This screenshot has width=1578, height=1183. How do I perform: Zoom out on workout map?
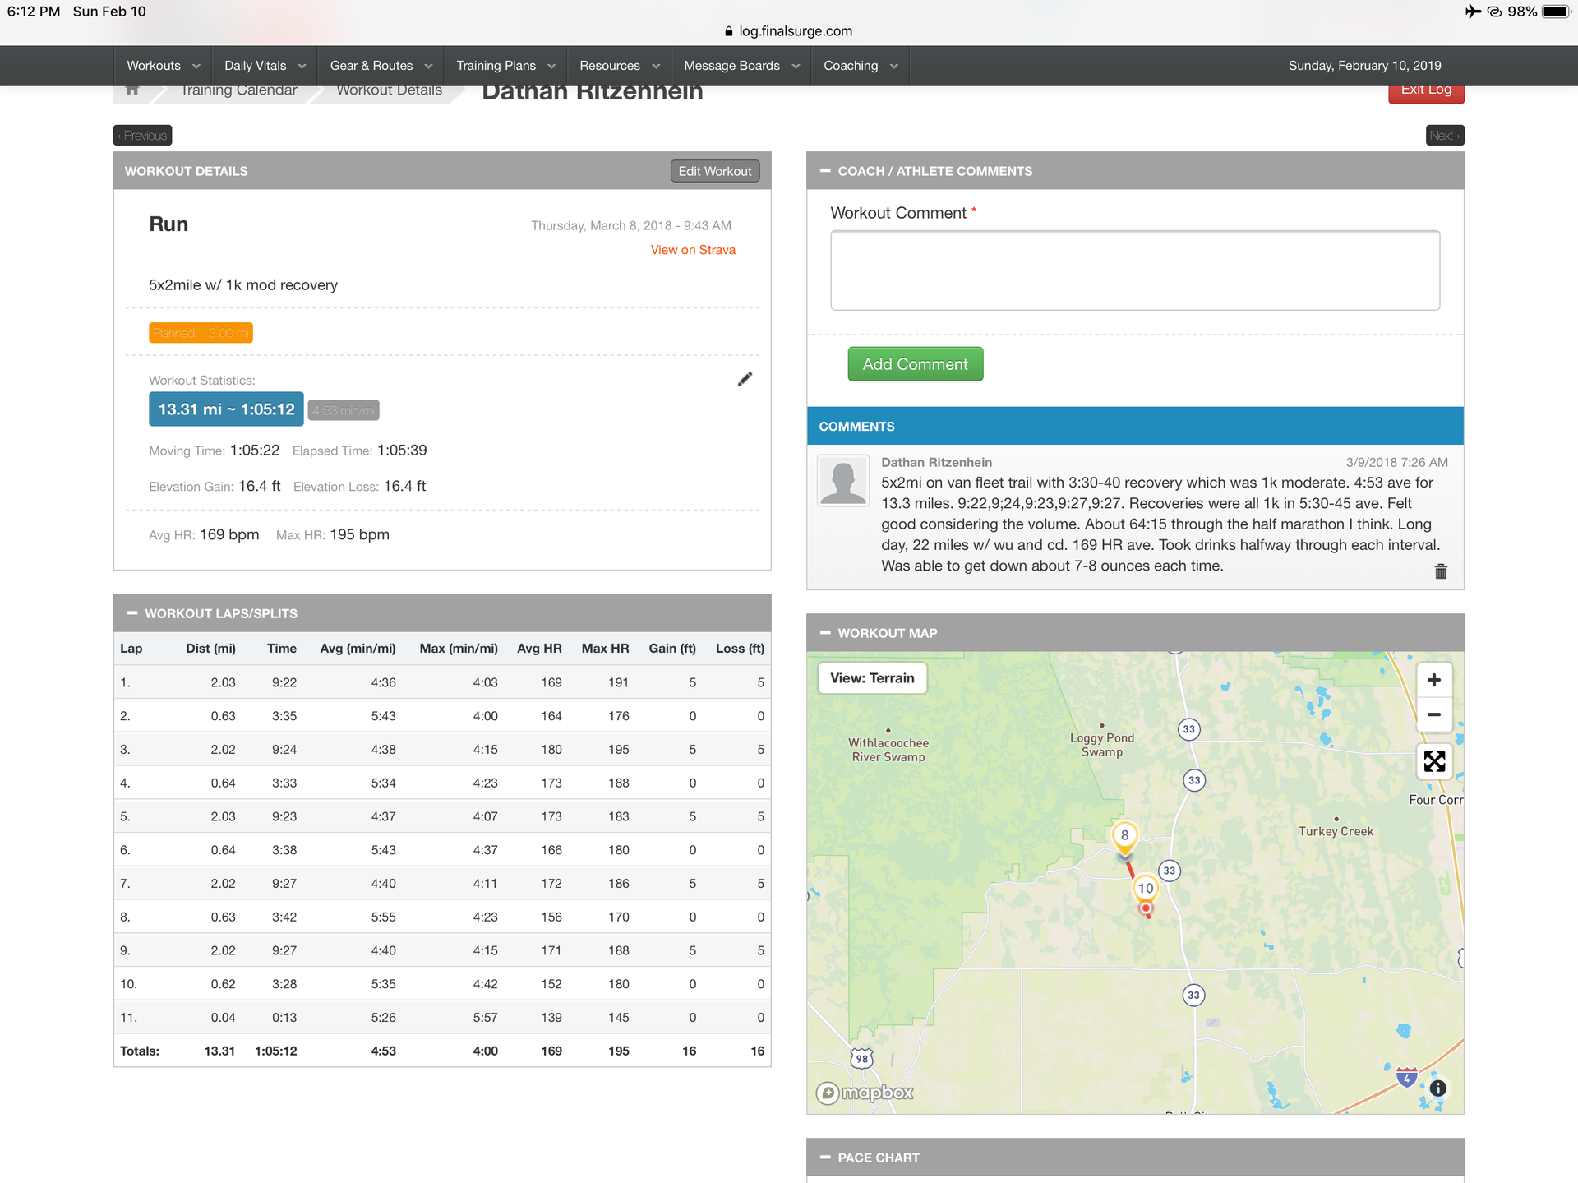point(1433,714)
